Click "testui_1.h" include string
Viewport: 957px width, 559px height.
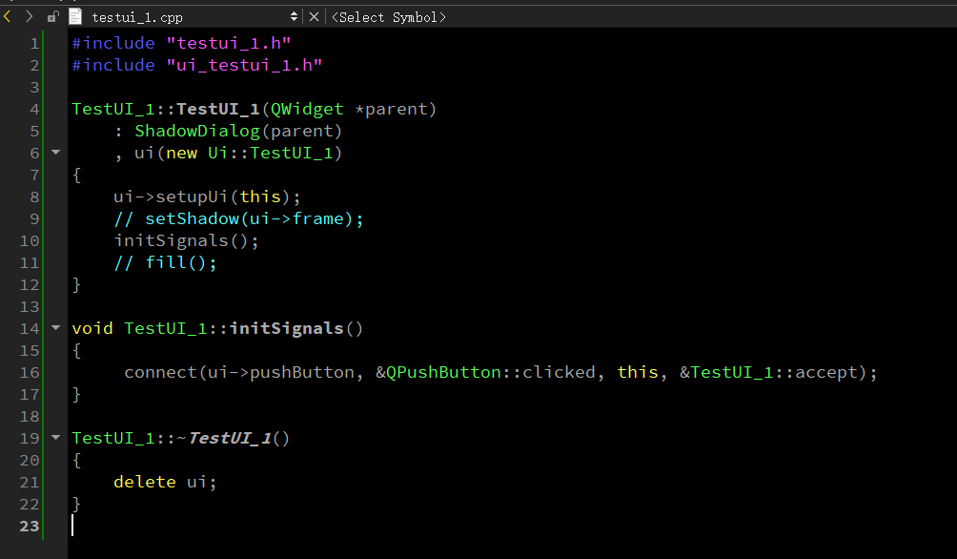[x=228, y=43]
